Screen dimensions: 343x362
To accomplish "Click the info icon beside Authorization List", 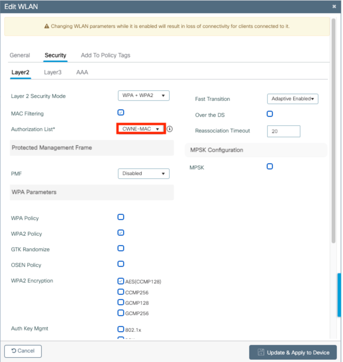I will point(169,129).
